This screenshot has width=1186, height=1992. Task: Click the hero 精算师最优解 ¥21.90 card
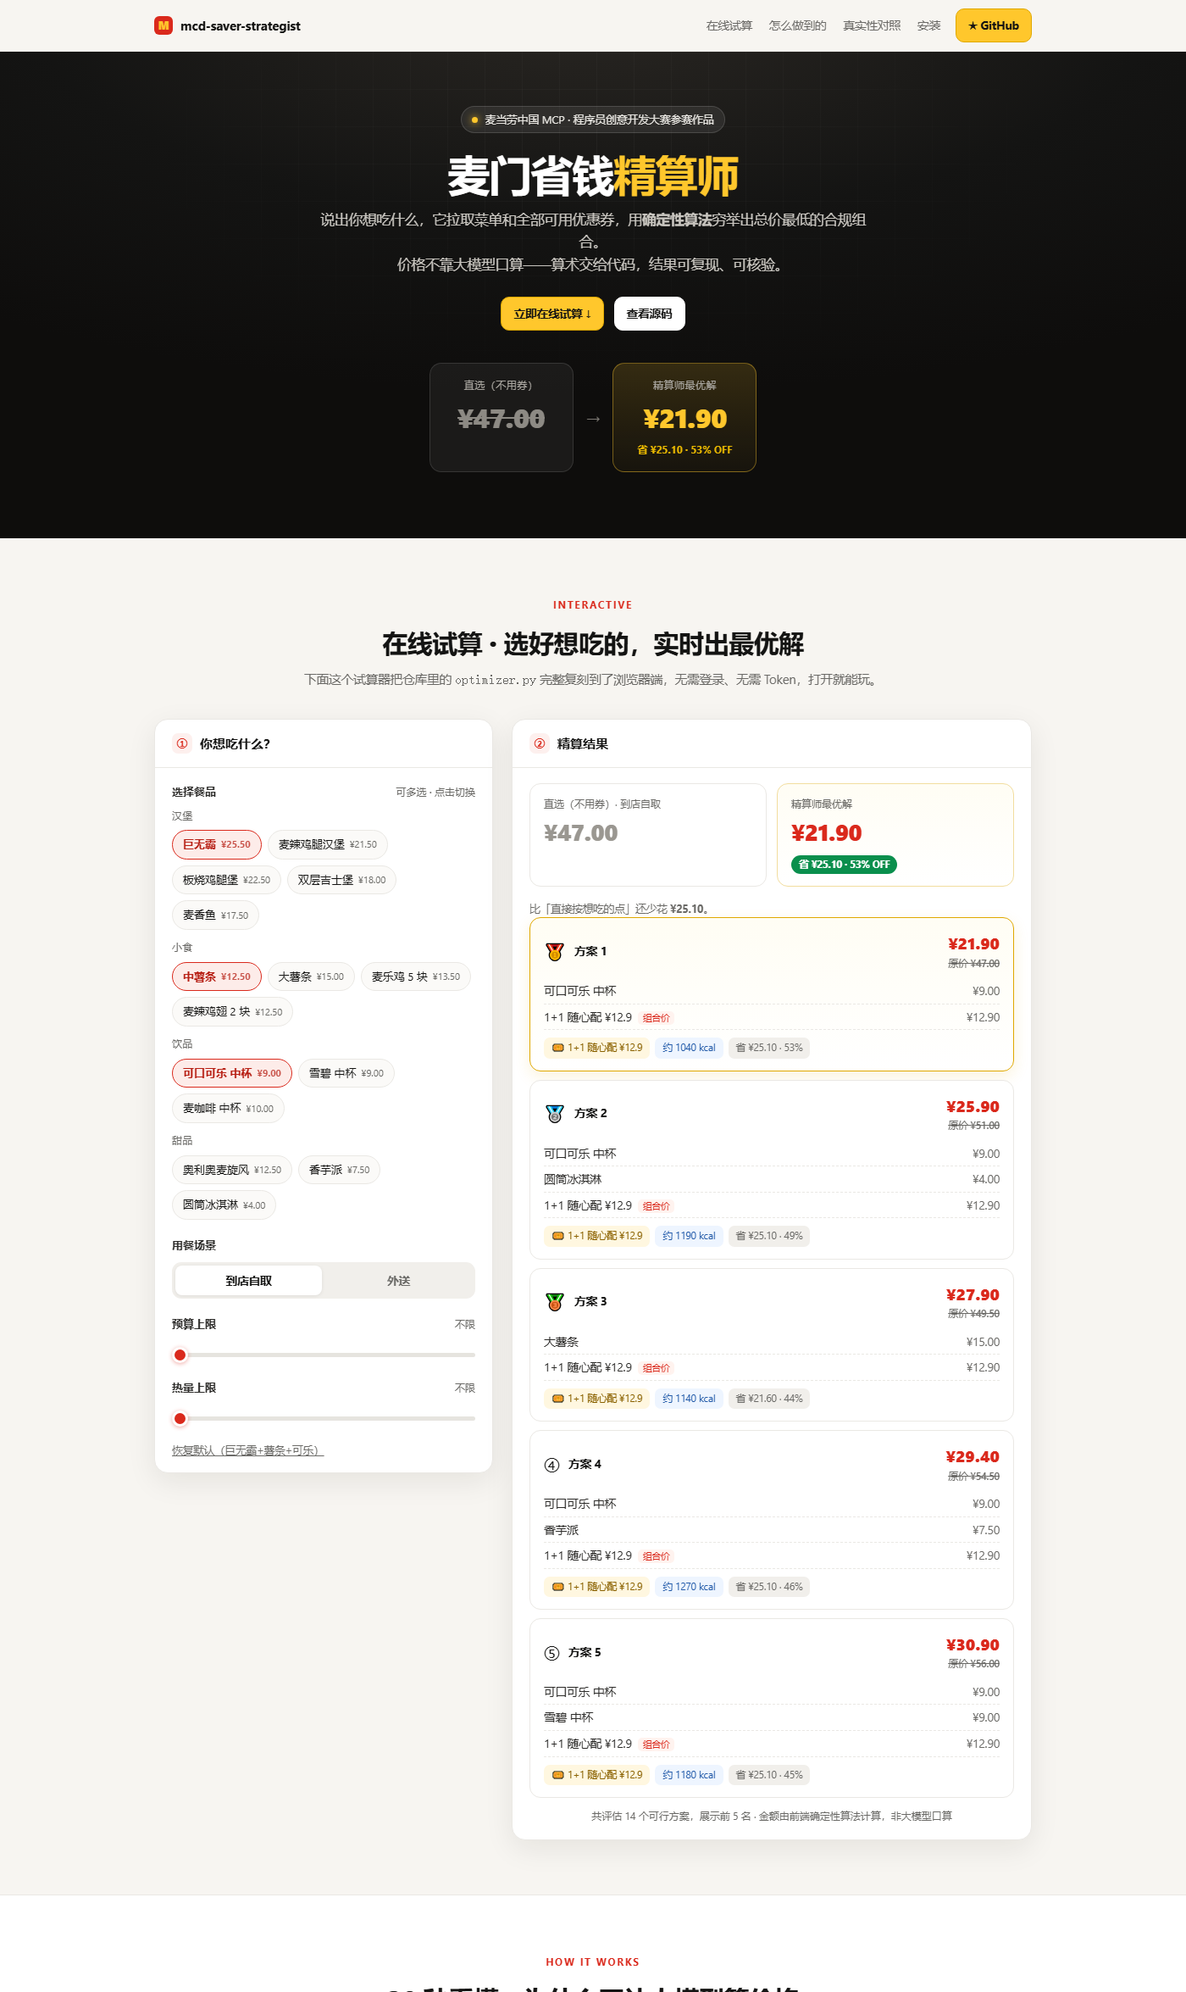(x=684, y=417)
